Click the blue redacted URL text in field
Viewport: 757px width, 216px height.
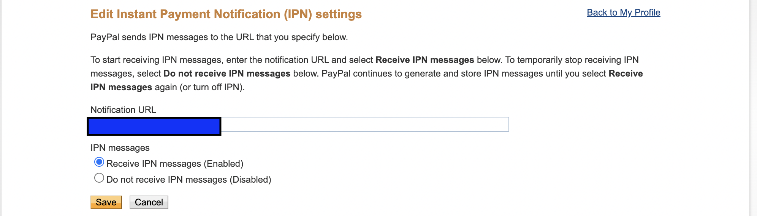pyautogui.click(x=154, y=126)
